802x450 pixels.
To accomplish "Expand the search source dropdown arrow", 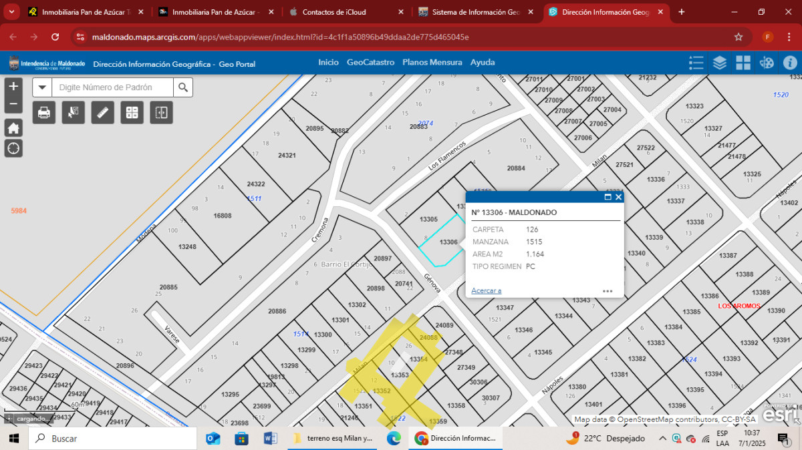I will [x=42, y=87].
